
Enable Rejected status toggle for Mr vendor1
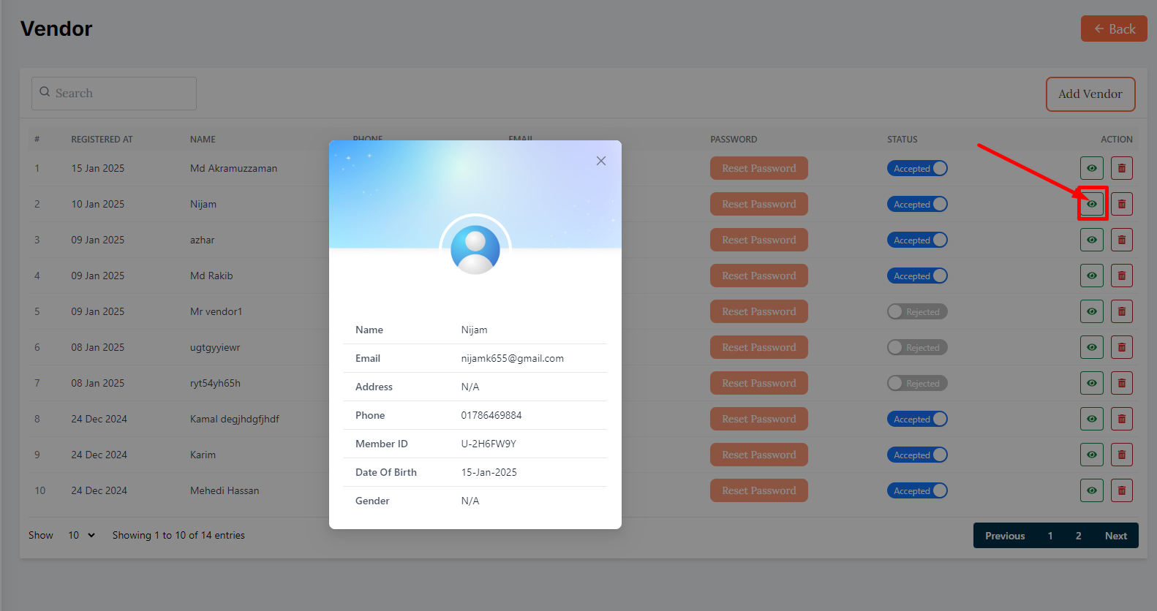click(x=917, y=311)
